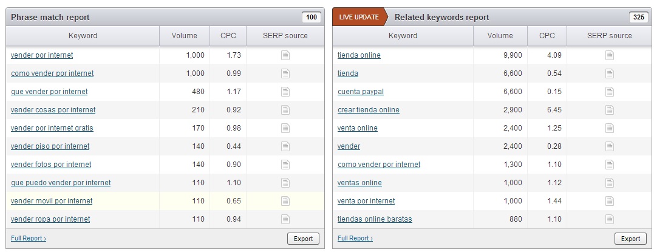Viewport: 654px width, 252px height.
Task: Sort Phrase match report by Volume header
Action: (x=185, y=36)
